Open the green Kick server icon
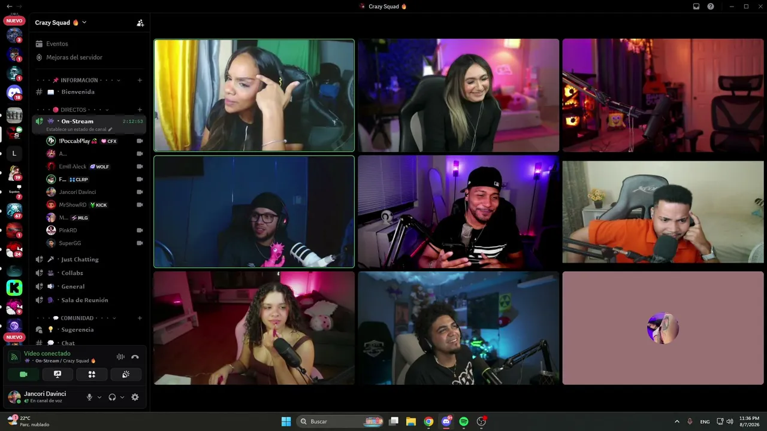767x431 pixels. (14, 288)
